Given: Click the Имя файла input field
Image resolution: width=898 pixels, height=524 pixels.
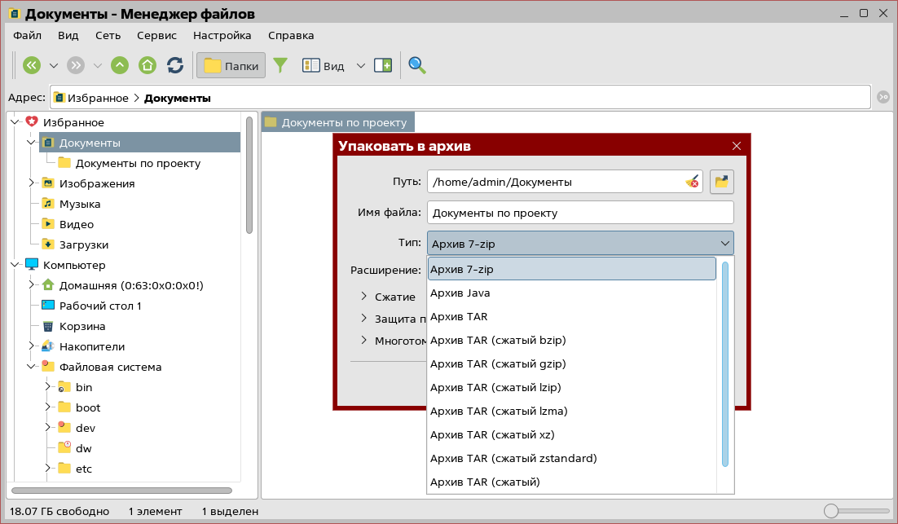Looking at the screenshot, I should (580, 213).
